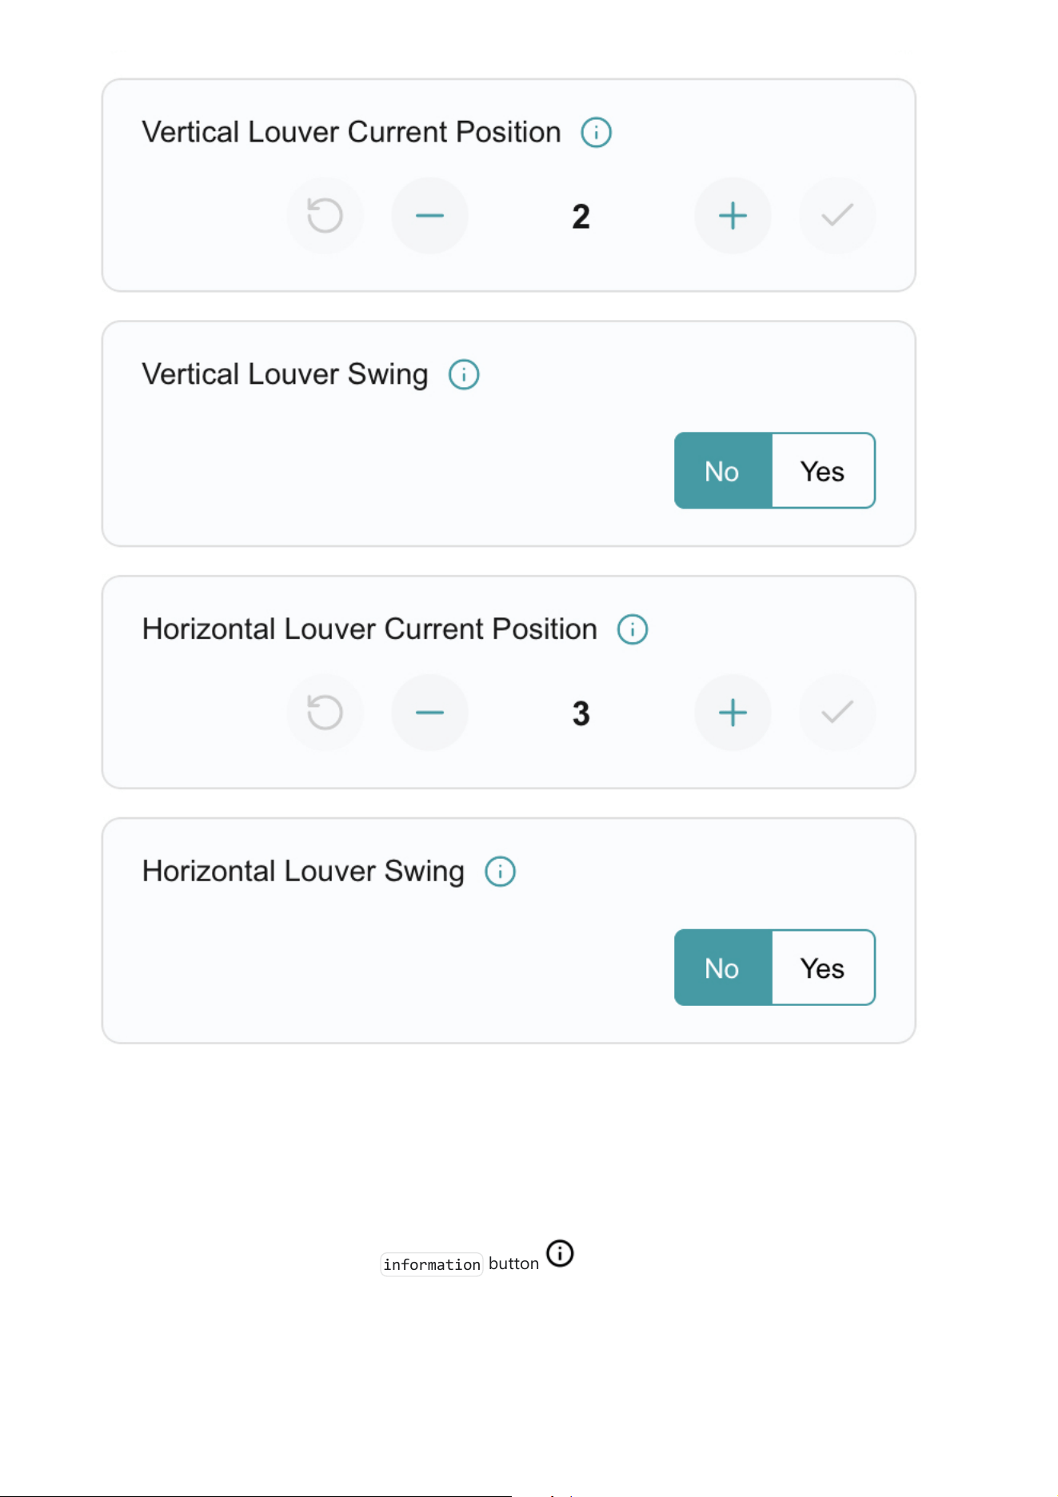The image size is (1058, 1497).
Task: Reset the Horizontal Louver Current Position value
Action: pyautogui.click(x=325, y=713)
